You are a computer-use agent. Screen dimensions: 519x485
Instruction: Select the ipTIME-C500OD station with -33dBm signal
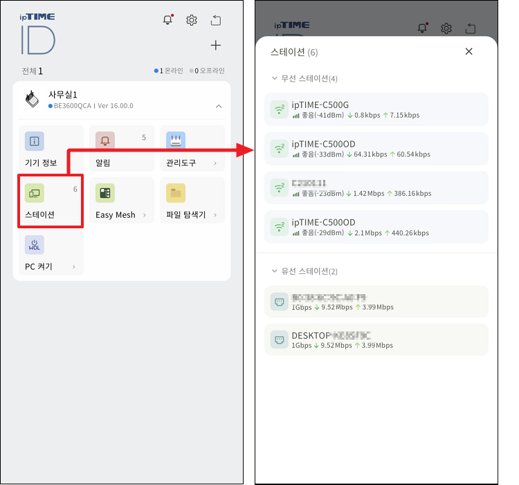click(376, 149)
